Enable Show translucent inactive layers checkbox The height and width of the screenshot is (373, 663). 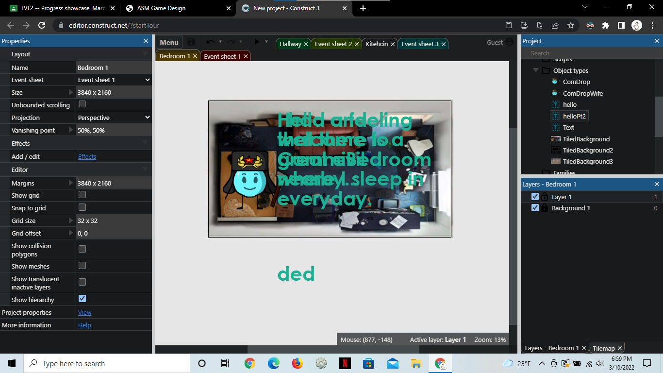click(83, 282)
